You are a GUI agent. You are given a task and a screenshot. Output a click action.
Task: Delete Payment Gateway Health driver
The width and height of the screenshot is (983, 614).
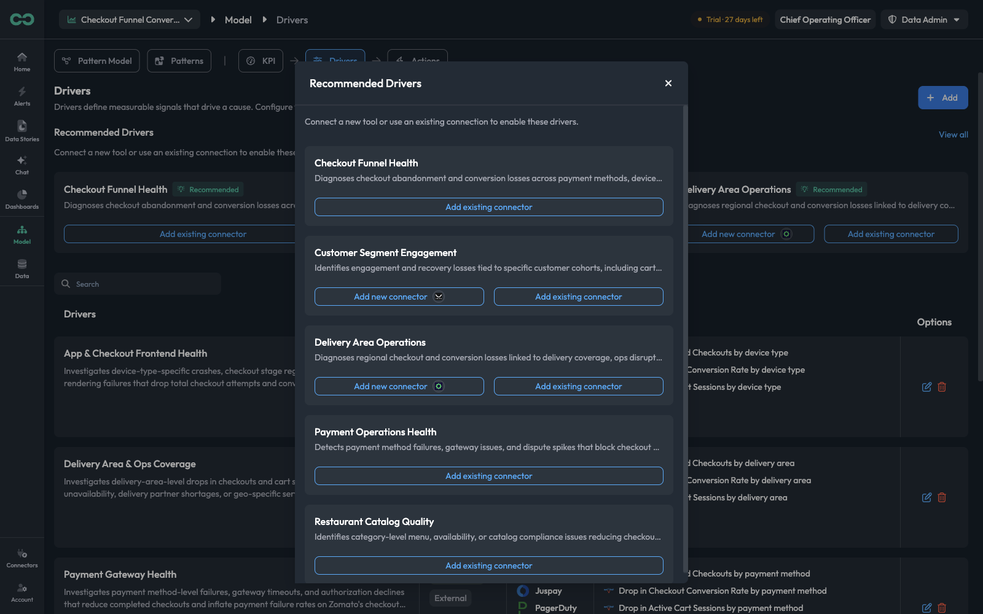(x=942, y=608)
